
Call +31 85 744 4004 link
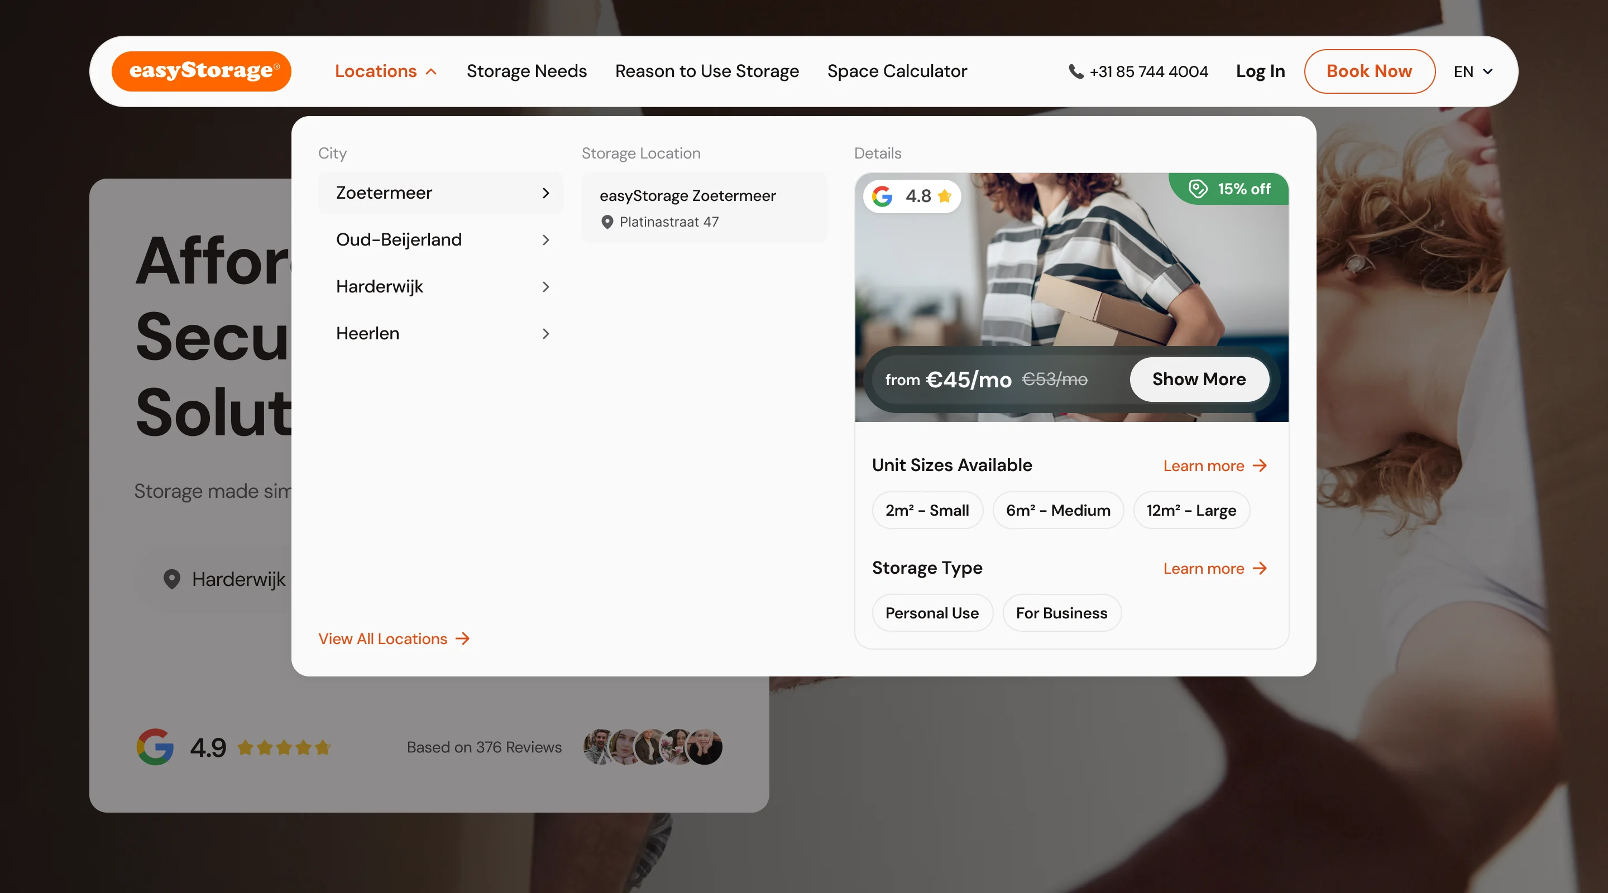pyautogui.click(x=1148, y=72)
